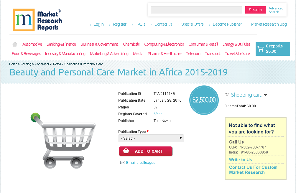The width and height of the screenshot is (296, 193).
Task: Click the arrow icon before the Log in link
Action: click(90, 25)
